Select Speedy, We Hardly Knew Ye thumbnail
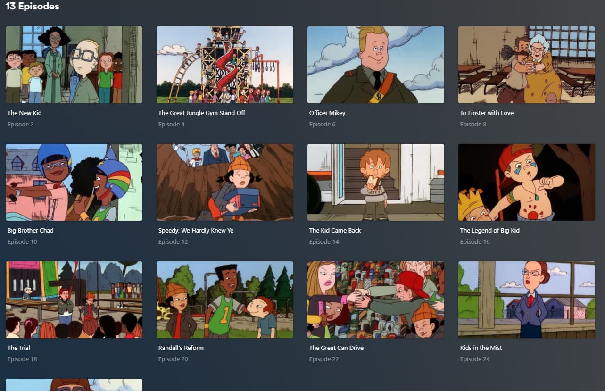Screen dimensions: 605x391 tap(225, 182)
